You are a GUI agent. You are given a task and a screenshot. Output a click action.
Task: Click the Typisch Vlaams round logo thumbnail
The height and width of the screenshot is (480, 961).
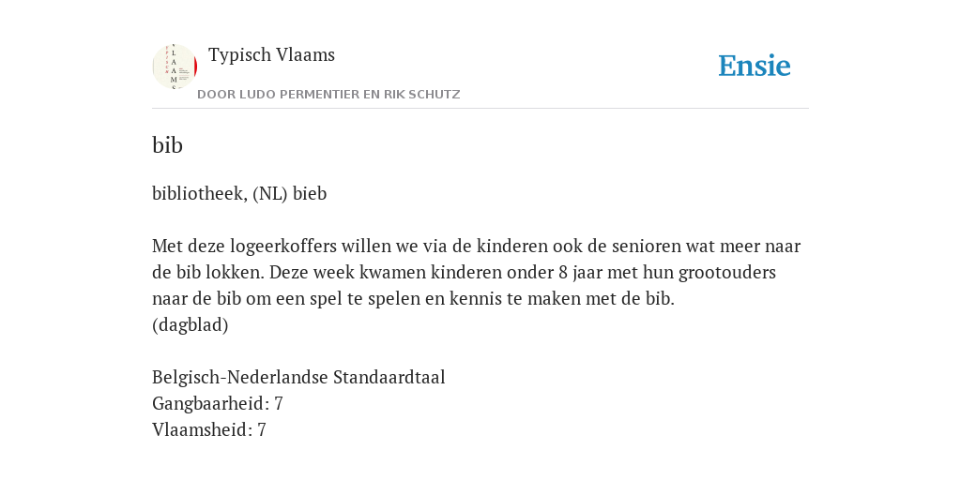(x=175, y=67)
